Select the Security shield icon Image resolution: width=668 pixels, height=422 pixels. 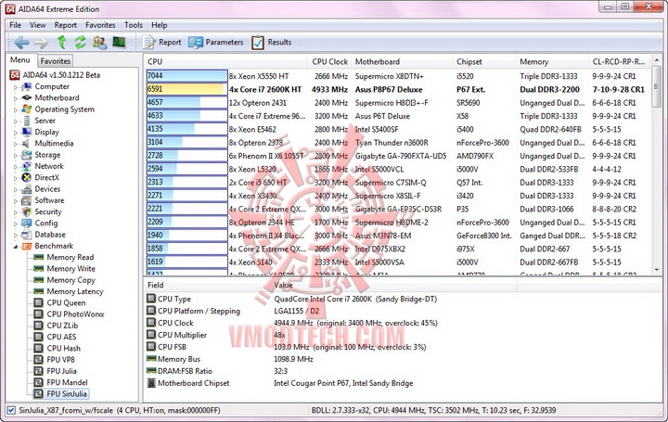click(26, 211)
